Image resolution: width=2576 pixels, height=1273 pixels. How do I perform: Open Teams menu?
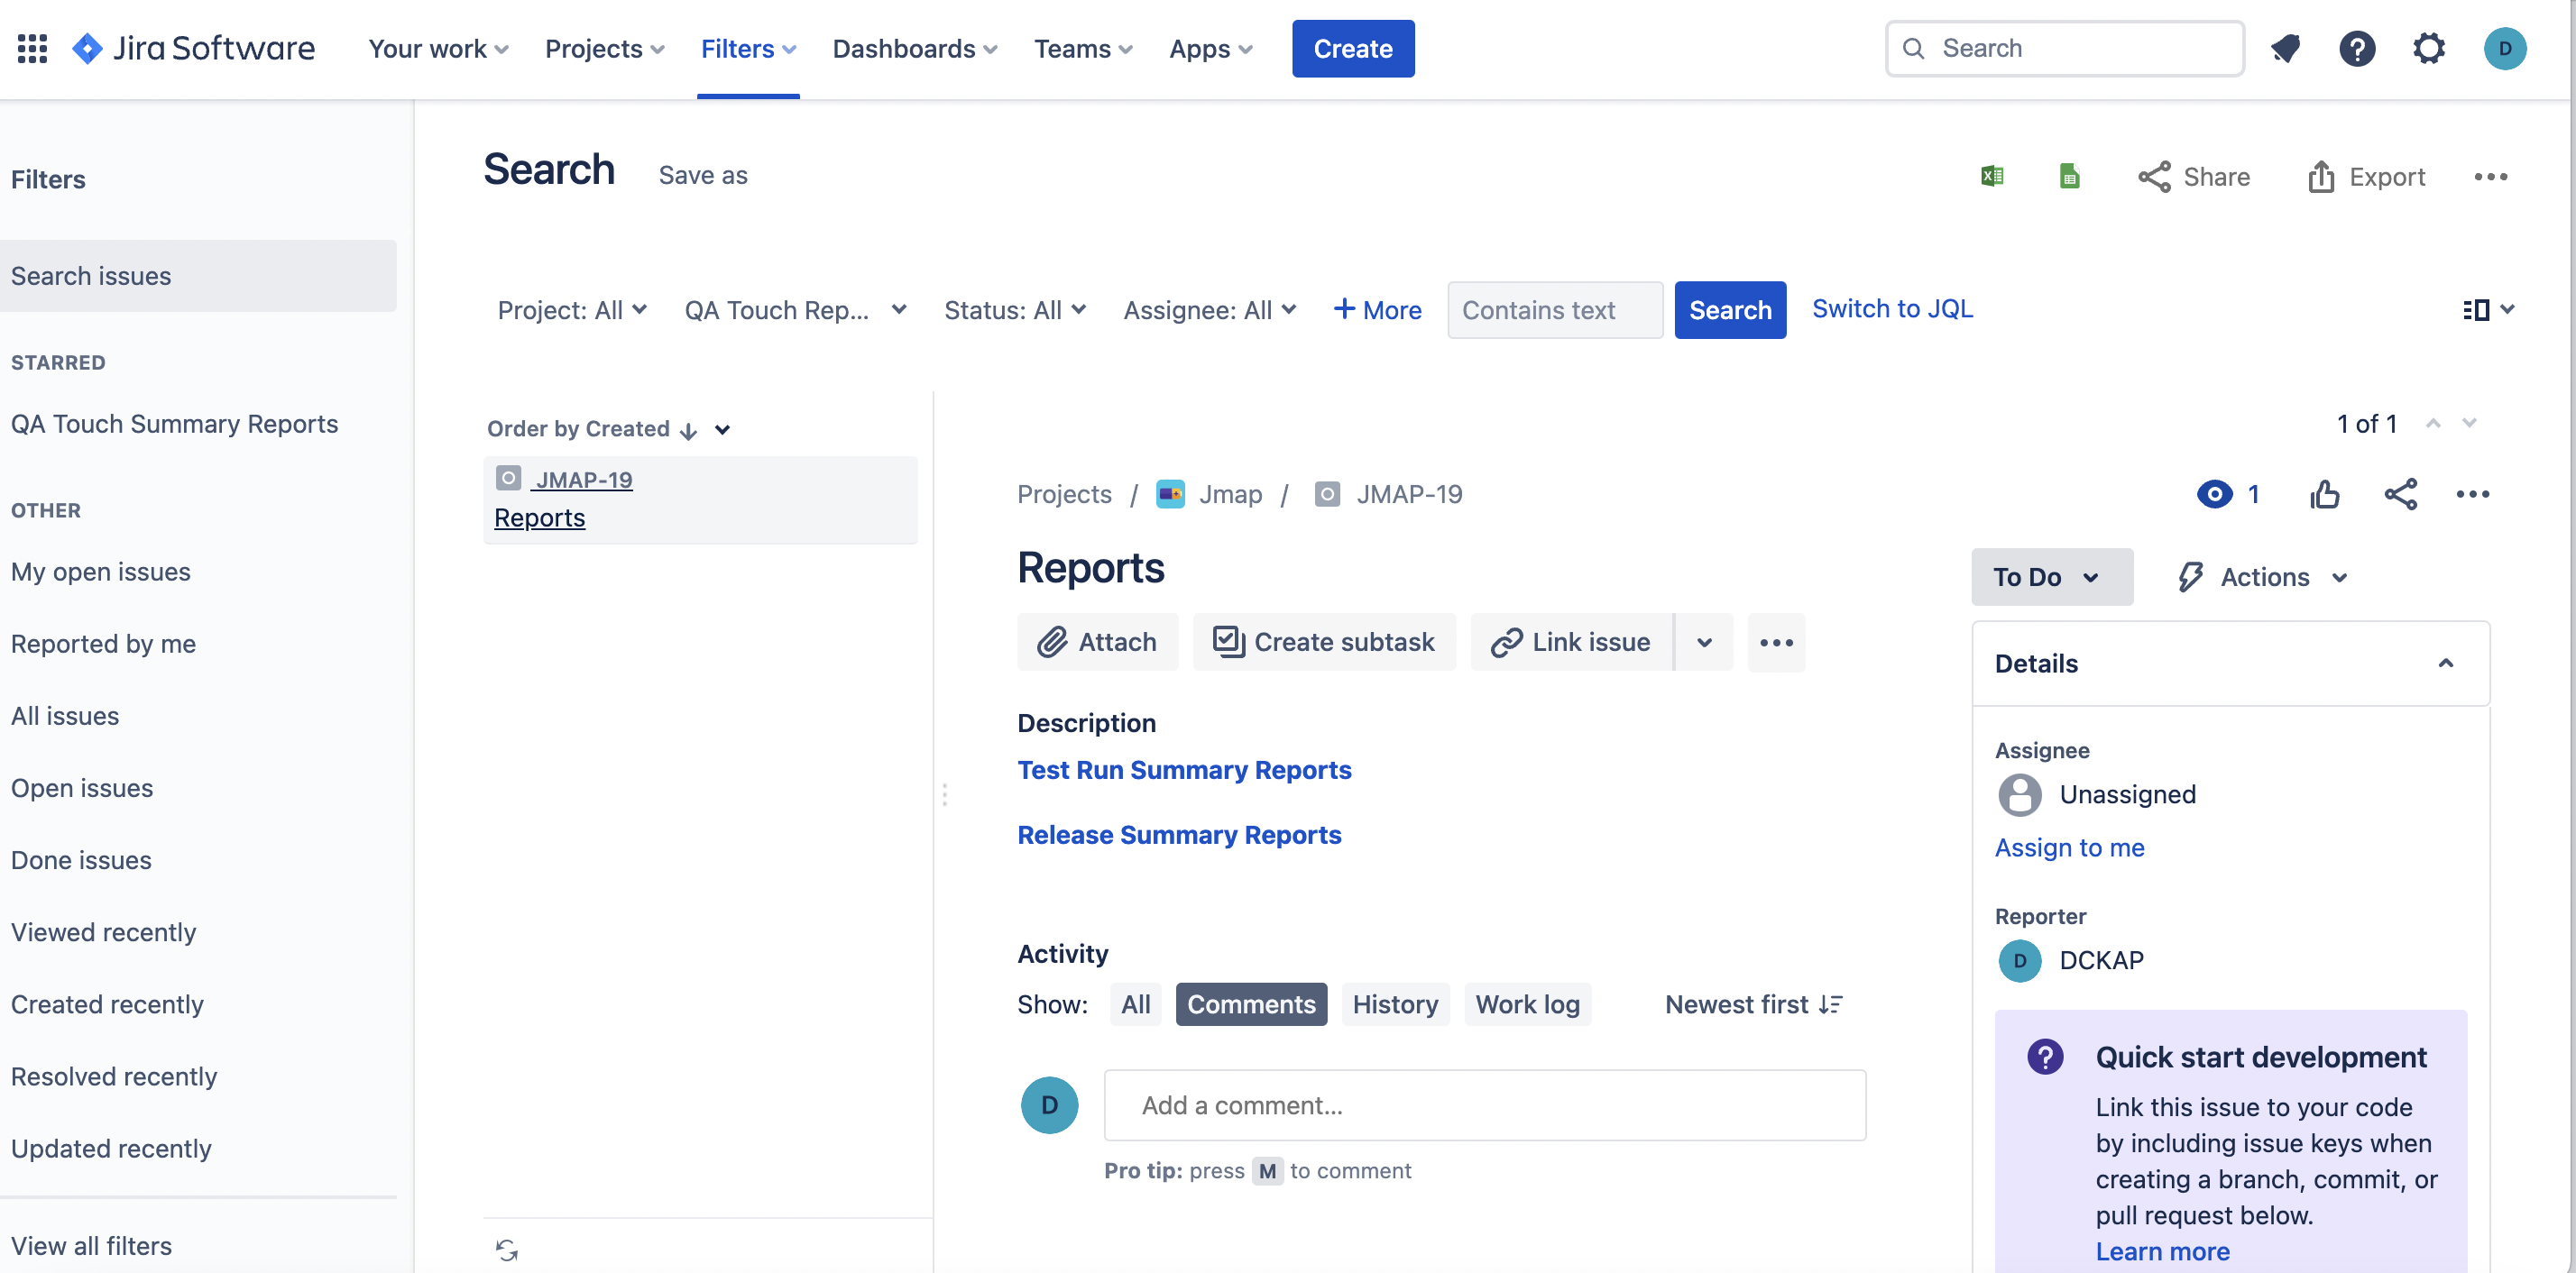[x=1083, y=48]
